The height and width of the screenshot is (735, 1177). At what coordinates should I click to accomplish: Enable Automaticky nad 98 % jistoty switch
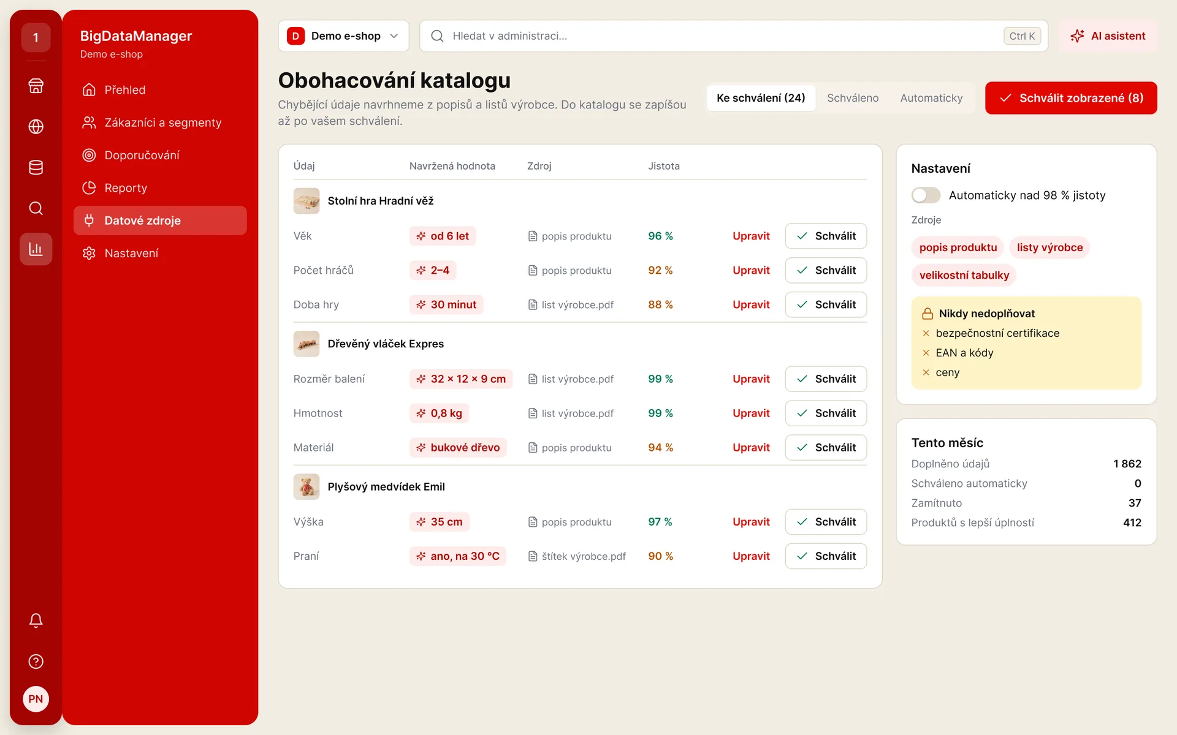tap(926, 195)
